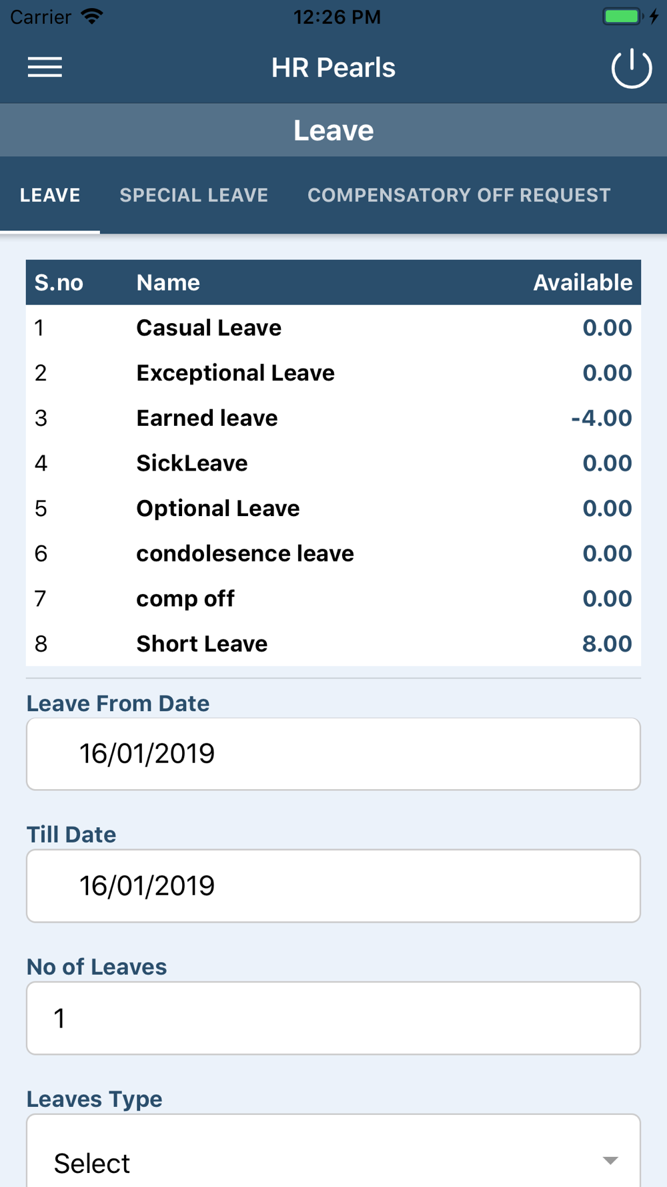Image resolution: width=667 pixels, height=1187 pixels.
Task: Select the Casual Leave row
Action: pos(333,328)
